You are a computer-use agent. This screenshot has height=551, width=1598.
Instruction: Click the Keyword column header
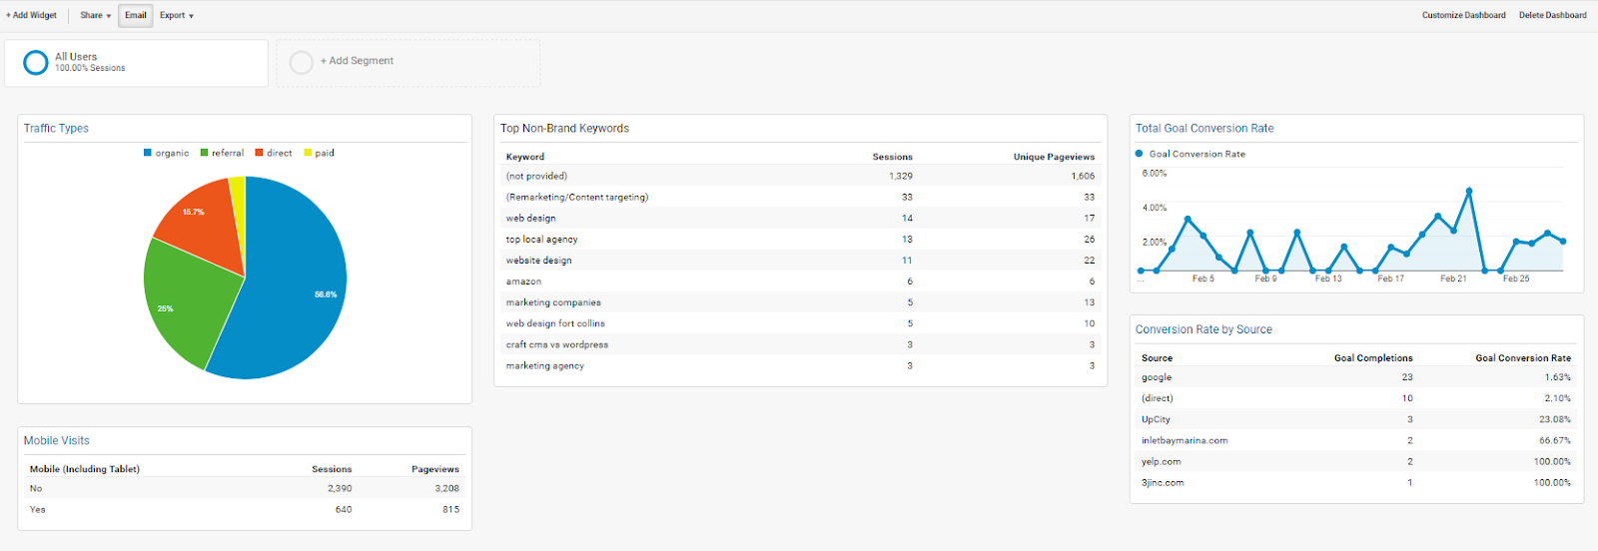pos(525,157)
